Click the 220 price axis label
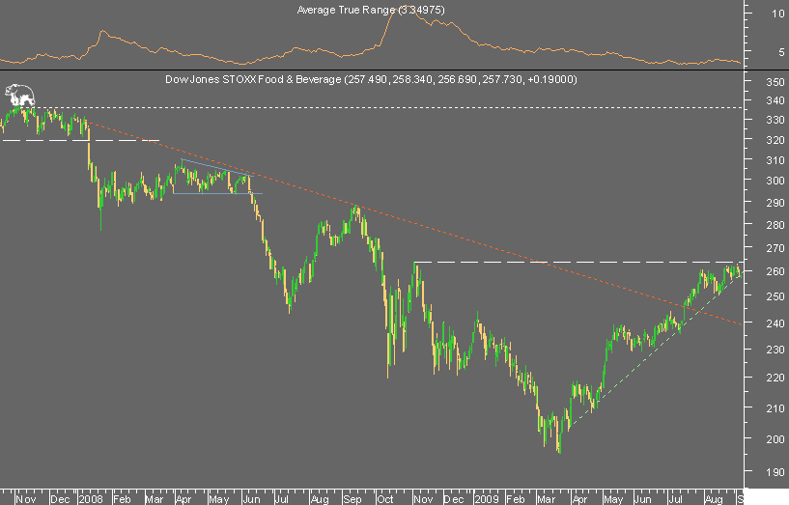 click(775, 378)
